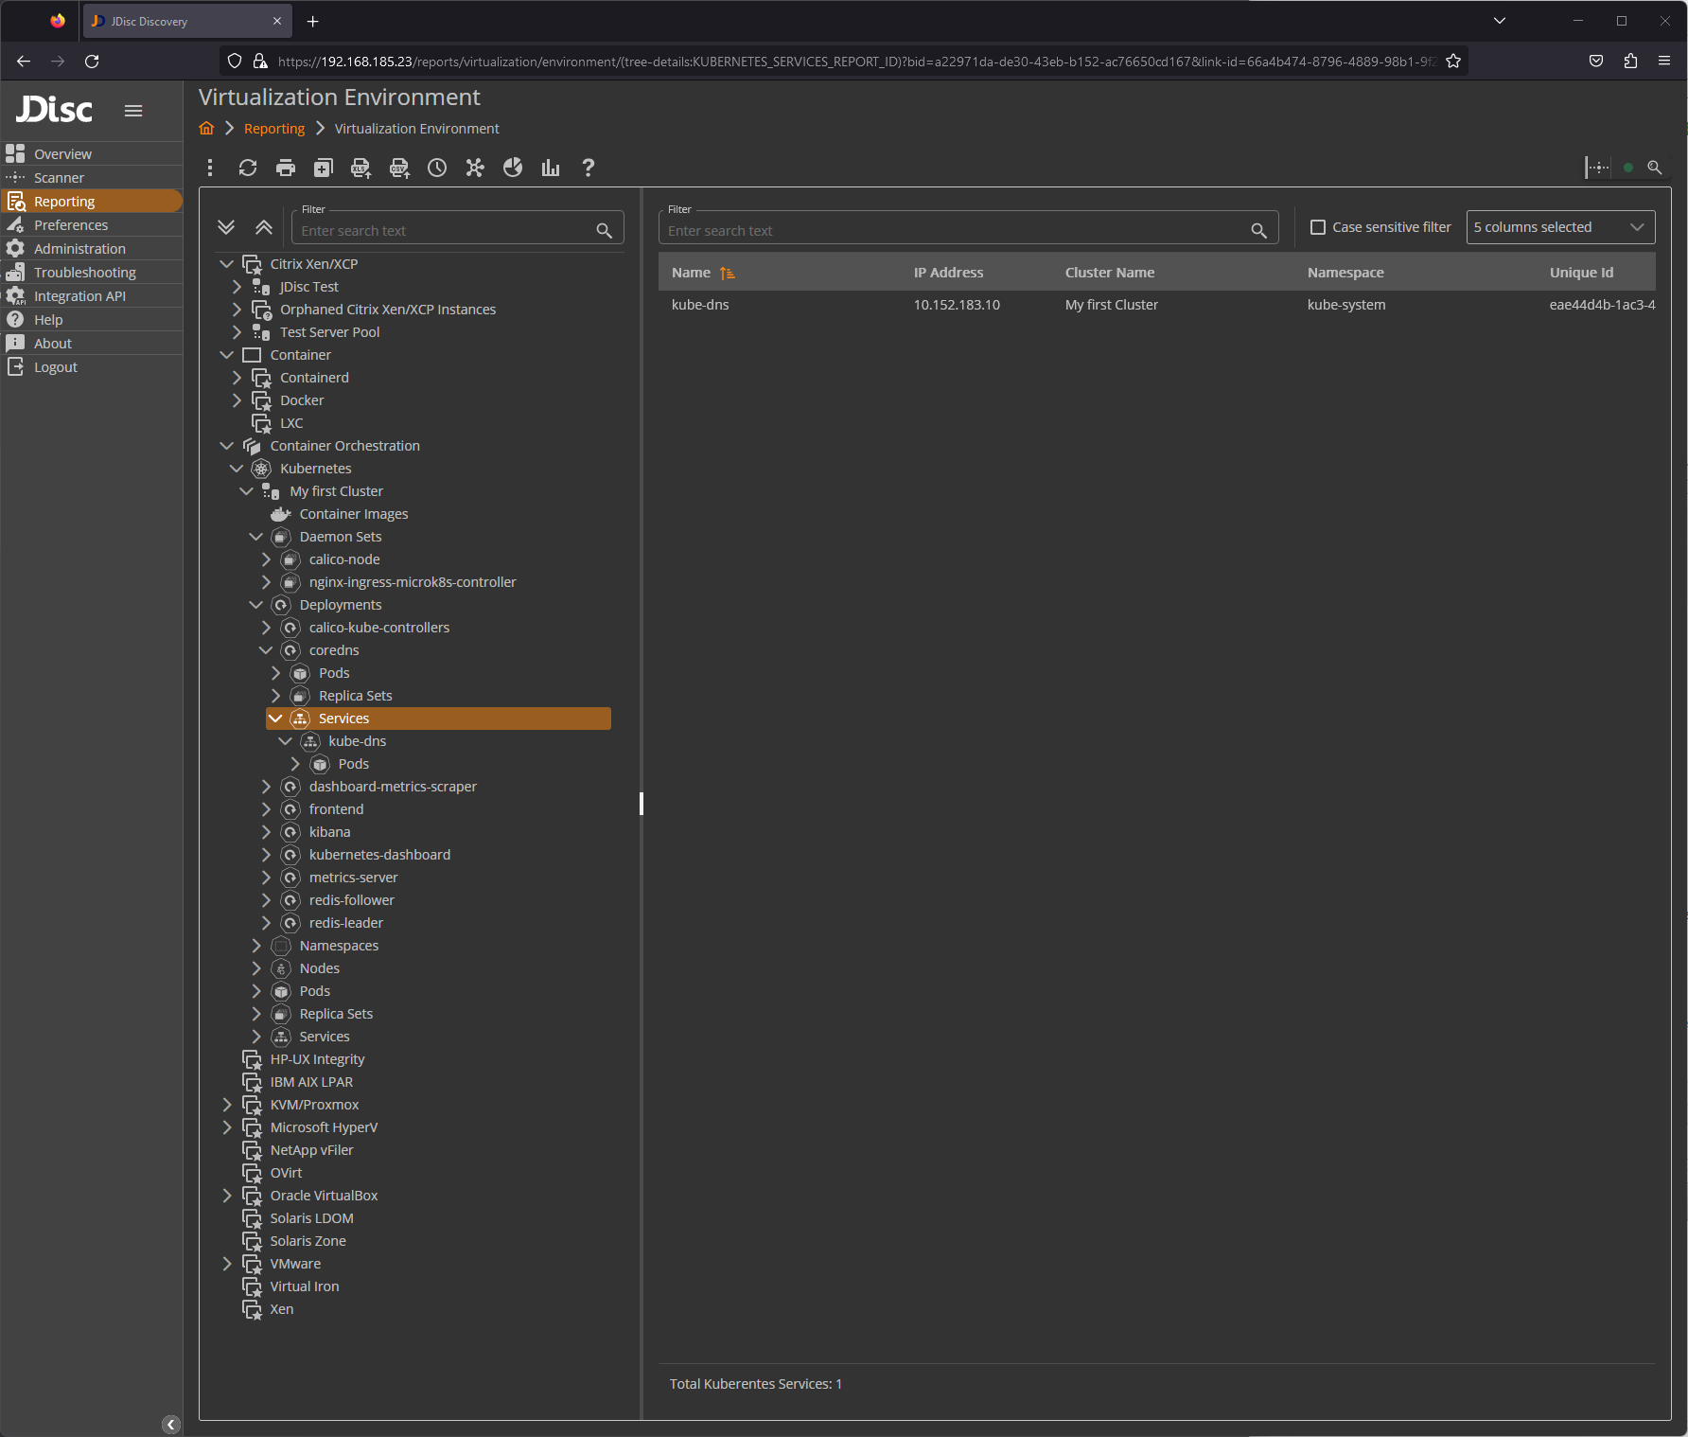1688x1437 pixels.
Task: Open the Firefox application menu
Action: 1664,62
